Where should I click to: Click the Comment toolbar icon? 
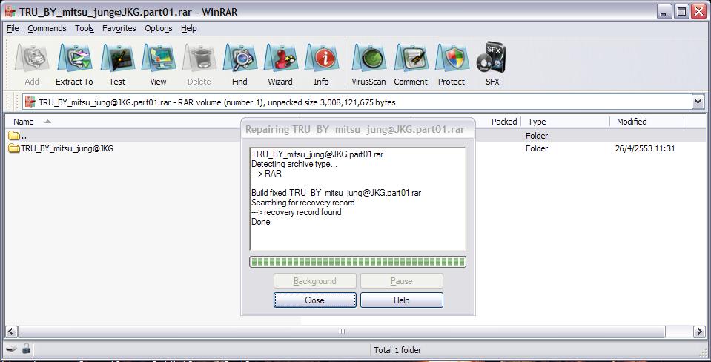click(x=411, y=59)
